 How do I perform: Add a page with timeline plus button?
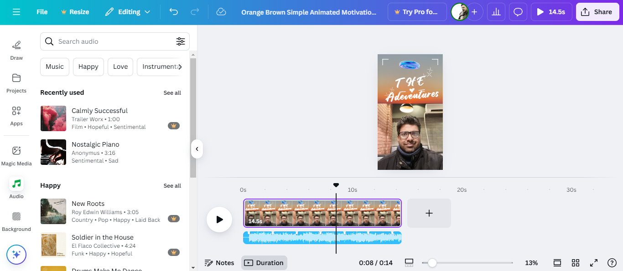click(429, 213)
